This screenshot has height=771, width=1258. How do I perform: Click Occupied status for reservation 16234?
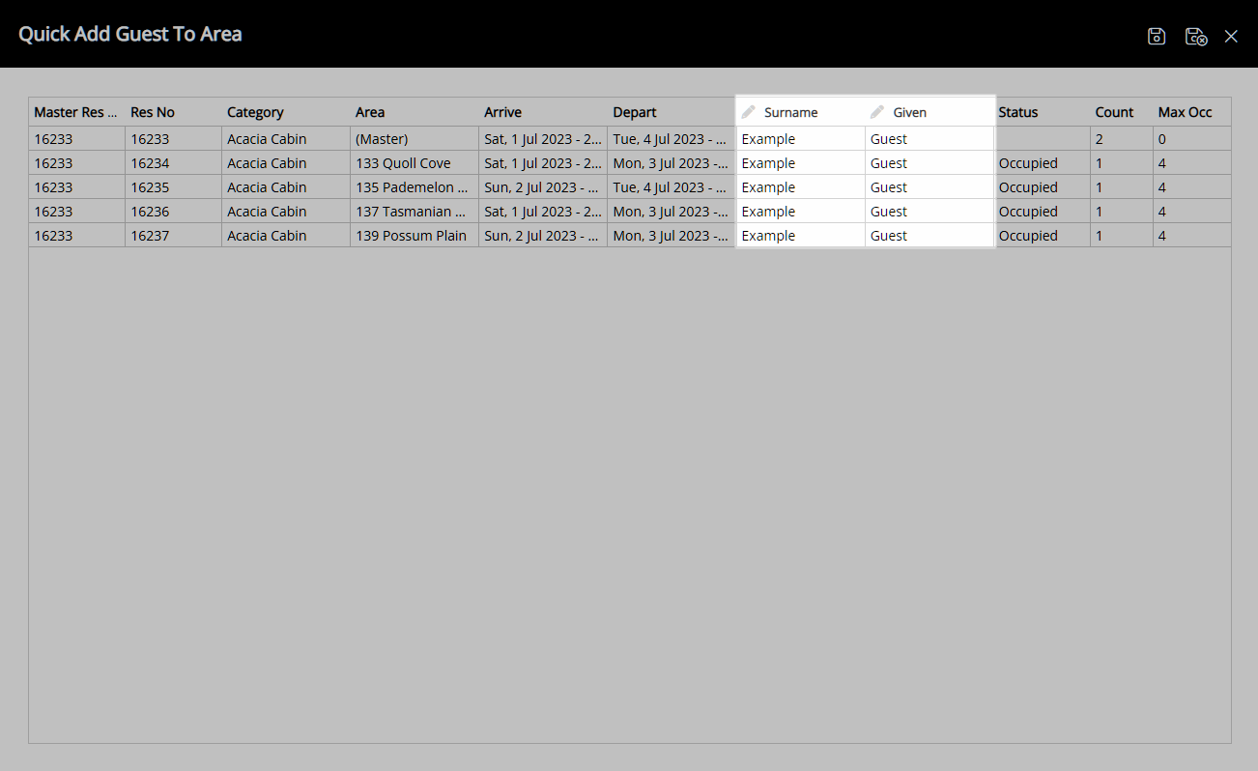pos(1042,163)
